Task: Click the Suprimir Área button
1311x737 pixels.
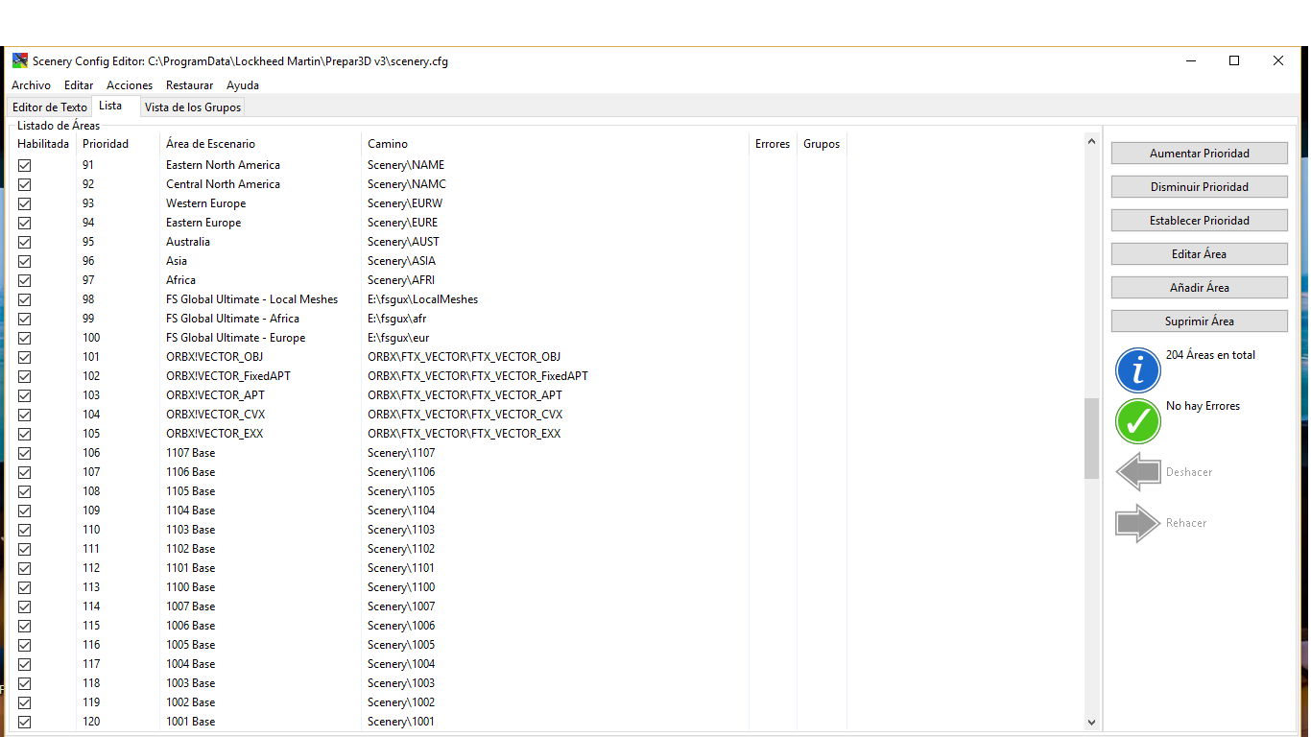Action: click(1199, 321)
